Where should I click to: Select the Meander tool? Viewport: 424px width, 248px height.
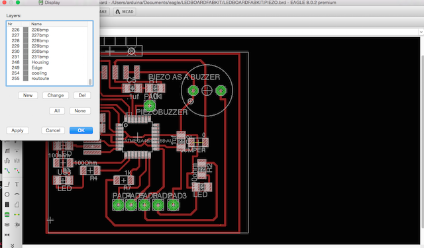coord(7,161)
